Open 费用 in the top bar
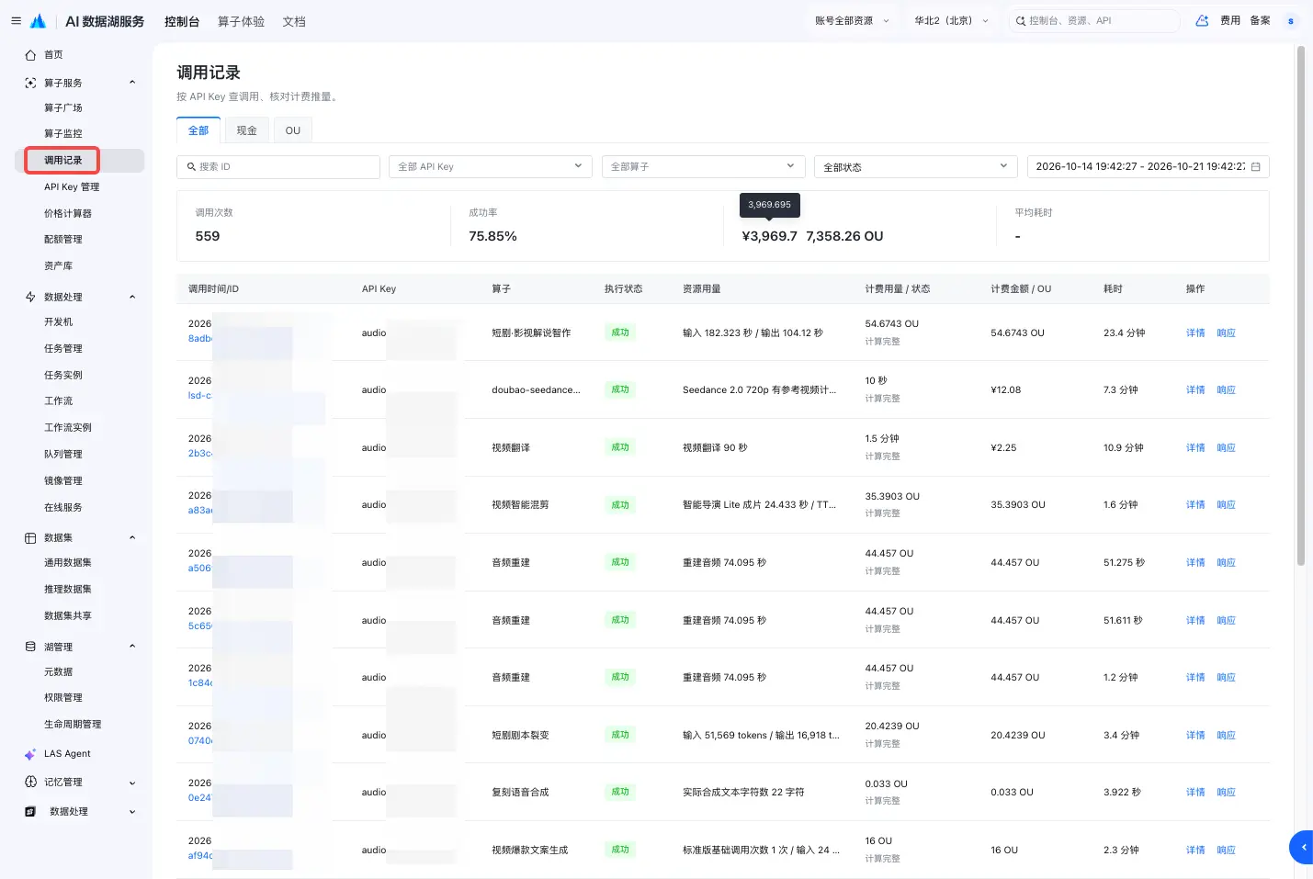Image resolution: width=1313 pixels, height=879 pixels. pyautogui.click(x=1230, y=20)
